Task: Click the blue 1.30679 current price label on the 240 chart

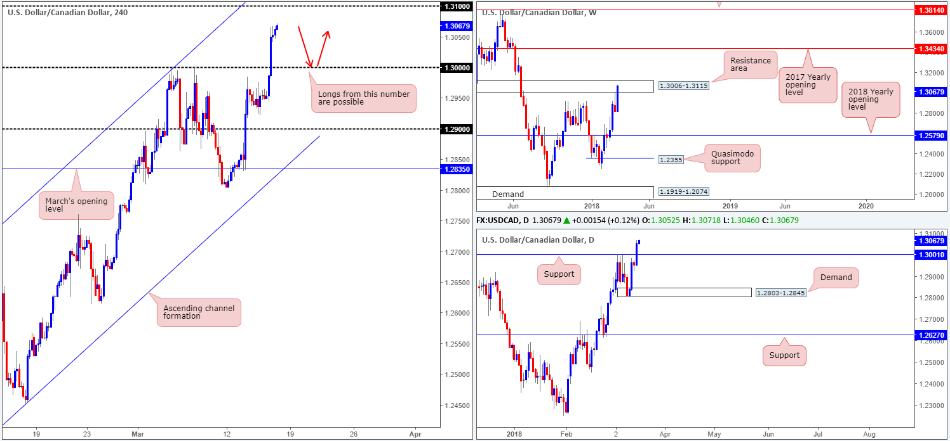Action: pyautogui.click(x=457, y=27)
